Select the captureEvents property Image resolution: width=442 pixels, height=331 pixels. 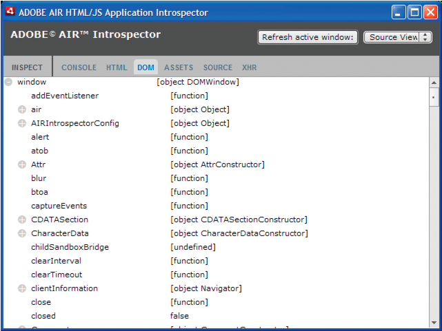coord(59,206)
